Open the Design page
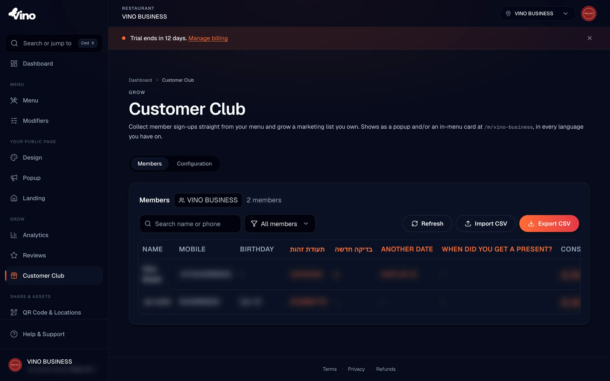Image resolution: width=610 pixels, height=381 pixels. click(x=54, y=157)
